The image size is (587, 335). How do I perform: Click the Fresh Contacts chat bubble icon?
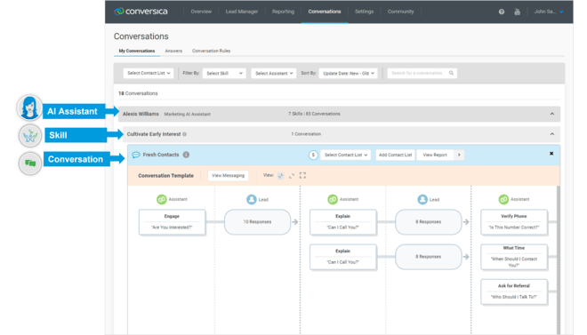pos(136,155)
